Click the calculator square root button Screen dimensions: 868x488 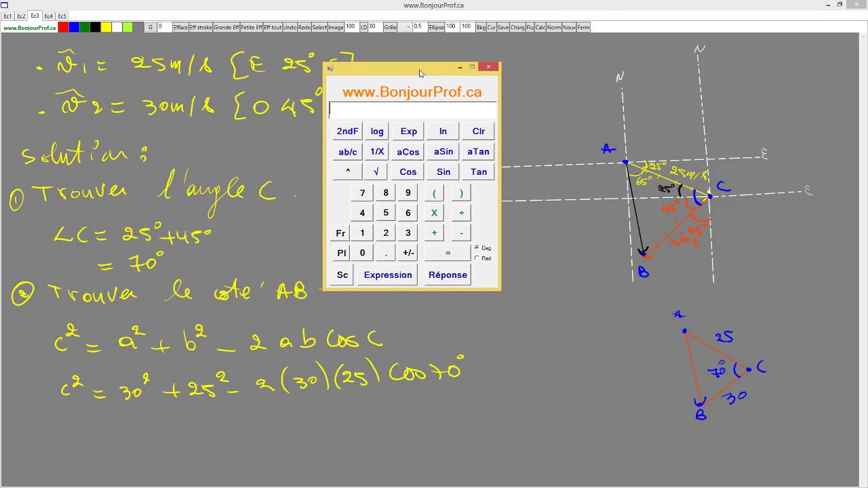(376, 172)
